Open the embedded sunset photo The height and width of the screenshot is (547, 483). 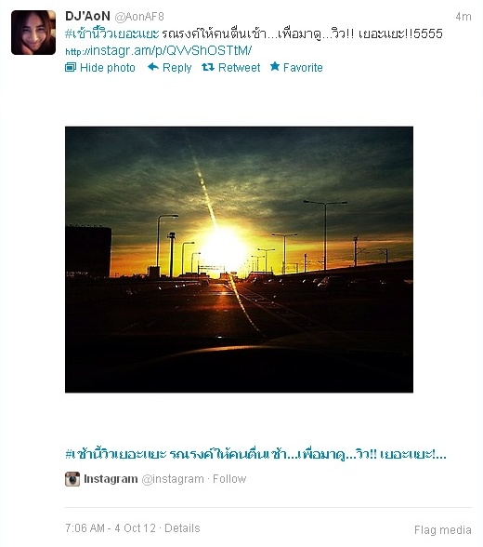coord(239,260)
